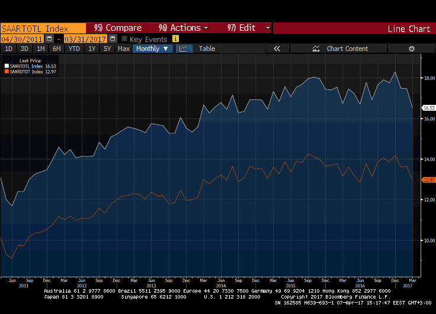This screenshot has width=436, height=314.
Task: Select the Max time range
Action: [124, 49]
